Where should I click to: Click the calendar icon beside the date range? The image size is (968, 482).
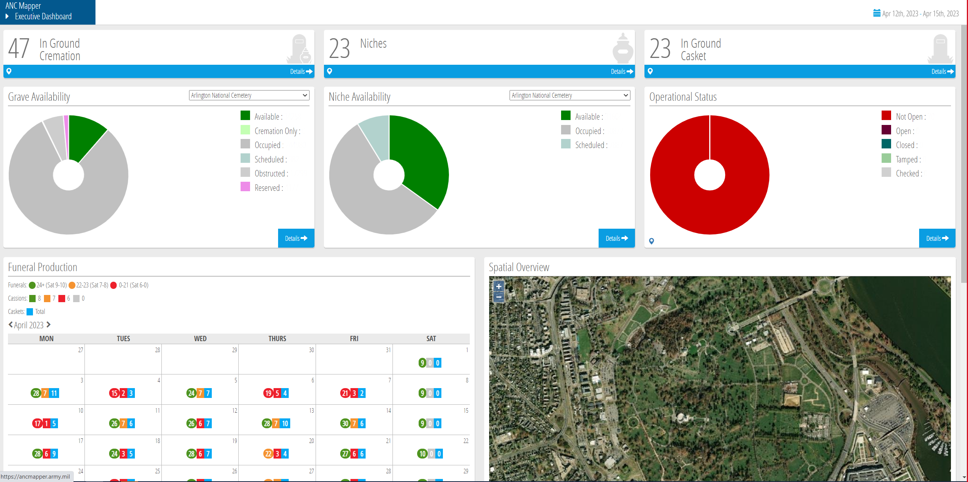(x=877, y=13)
